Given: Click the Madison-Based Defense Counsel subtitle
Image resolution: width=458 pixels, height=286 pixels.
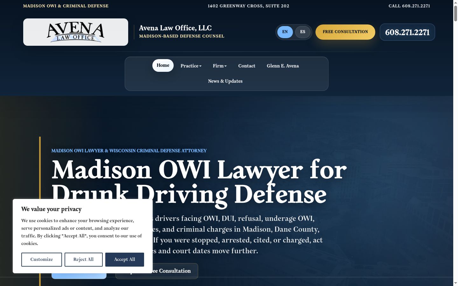Looking at the screenshot, I should [182, 36].
